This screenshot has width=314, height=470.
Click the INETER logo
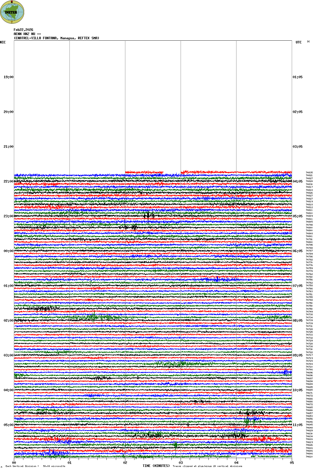click(12, 12)
